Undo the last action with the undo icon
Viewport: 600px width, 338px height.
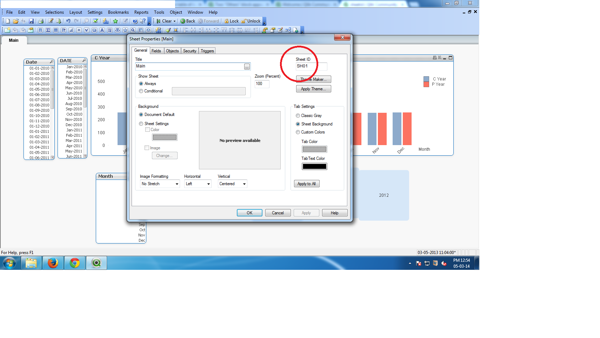pyautogui.click(x=68, y=21)
